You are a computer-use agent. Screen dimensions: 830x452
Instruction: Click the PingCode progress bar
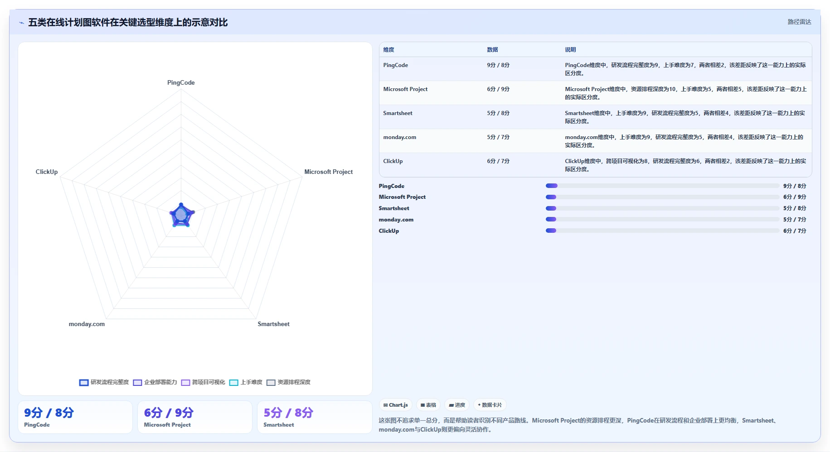662,186
